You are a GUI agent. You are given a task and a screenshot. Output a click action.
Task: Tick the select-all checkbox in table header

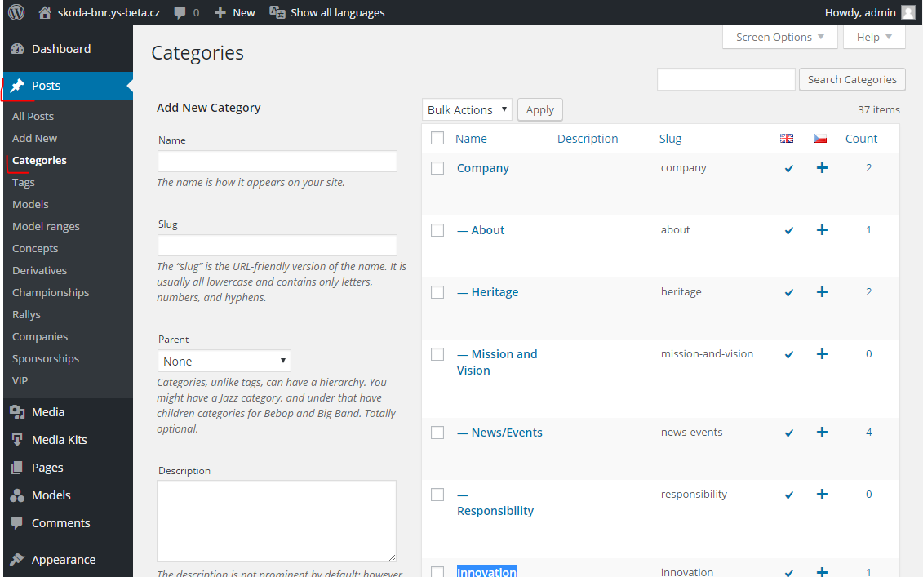click(437, 138)
